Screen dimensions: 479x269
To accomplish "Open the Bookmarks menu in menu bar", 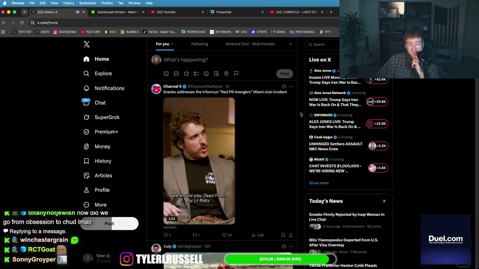I will point(88,3).
